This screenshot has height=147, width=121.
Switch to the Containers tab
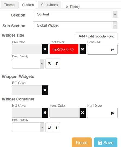click(49, 5)
